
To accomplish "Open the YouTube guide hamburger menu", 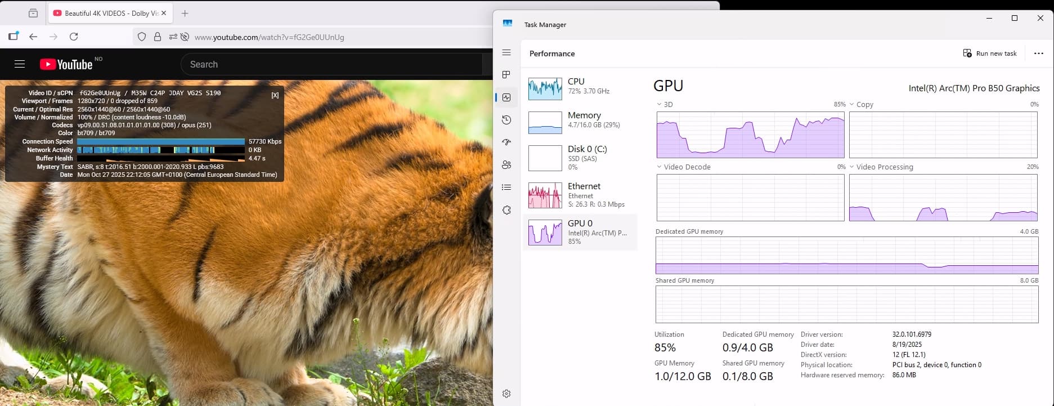I will pyautogui.click(x=20, y=64).
